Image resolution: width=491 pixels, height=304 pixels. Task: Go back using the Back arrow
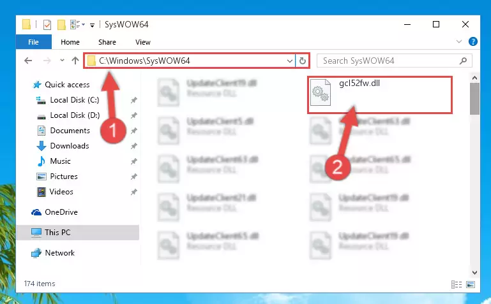click(28, 61)
